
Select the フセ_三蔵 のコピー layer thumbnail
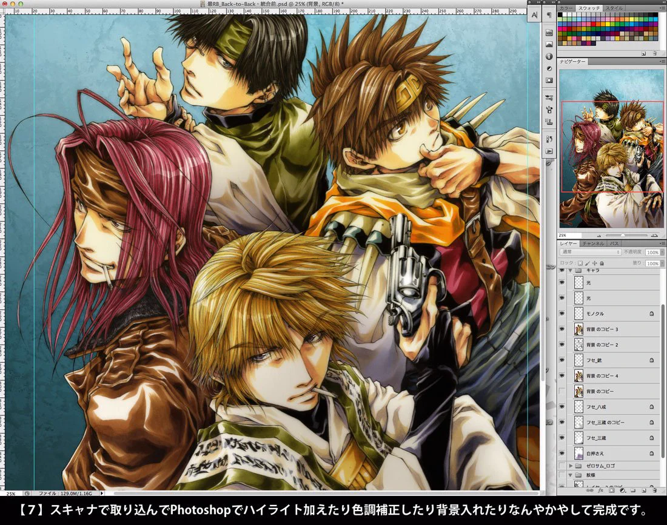pyautogui.click(x=578, y=422)
